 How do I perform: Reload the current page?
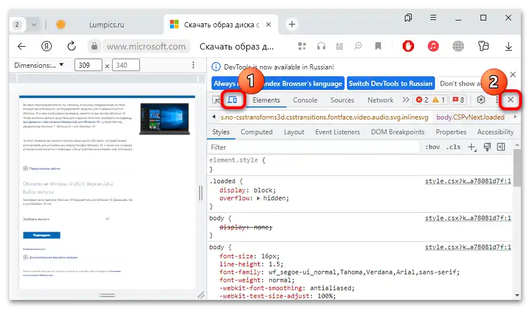(x=71, y=46)
